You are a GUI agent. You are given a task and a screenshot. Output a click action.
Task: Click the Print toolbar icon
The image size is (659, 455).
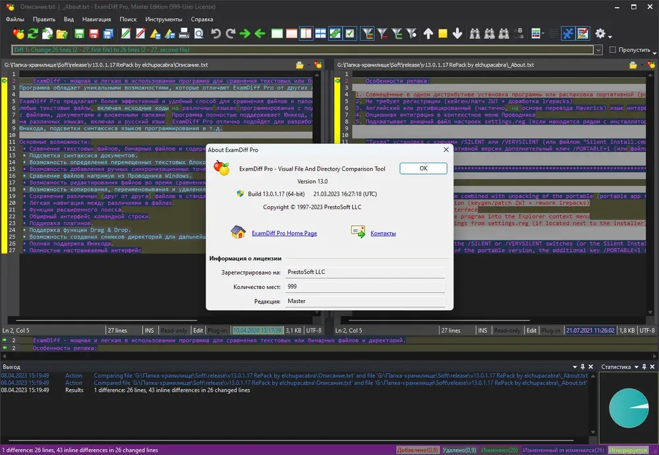pos(184,34)
